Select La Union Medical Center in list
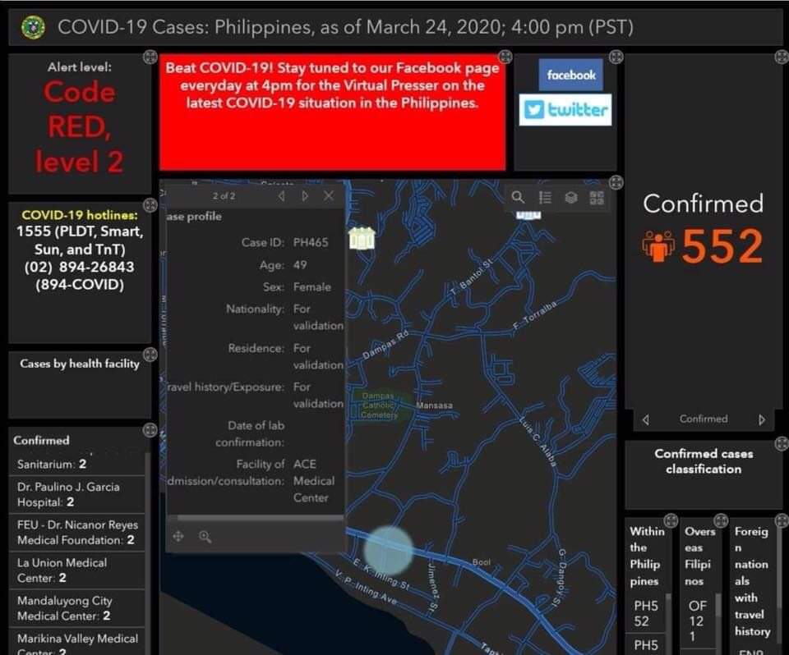The image size is (789, 655). tap(62, 570)
